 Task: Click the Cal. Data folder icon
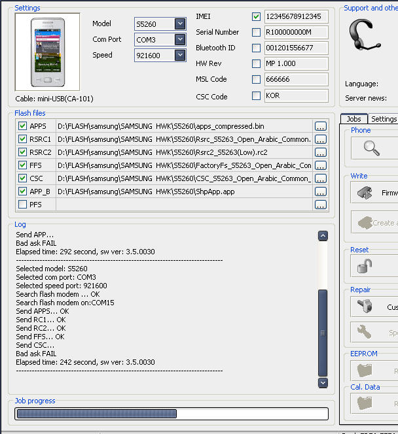coord(365,403)
